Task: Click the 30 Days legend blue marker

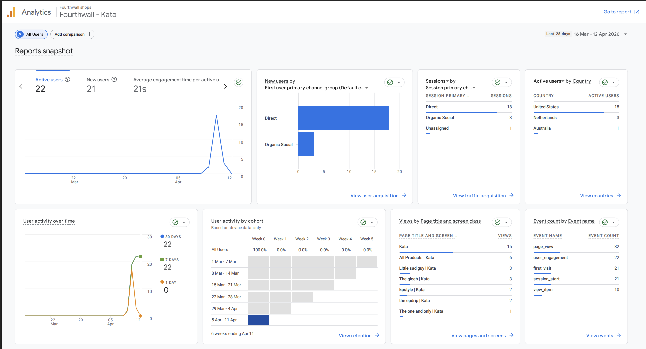Action: pos(163,237)
